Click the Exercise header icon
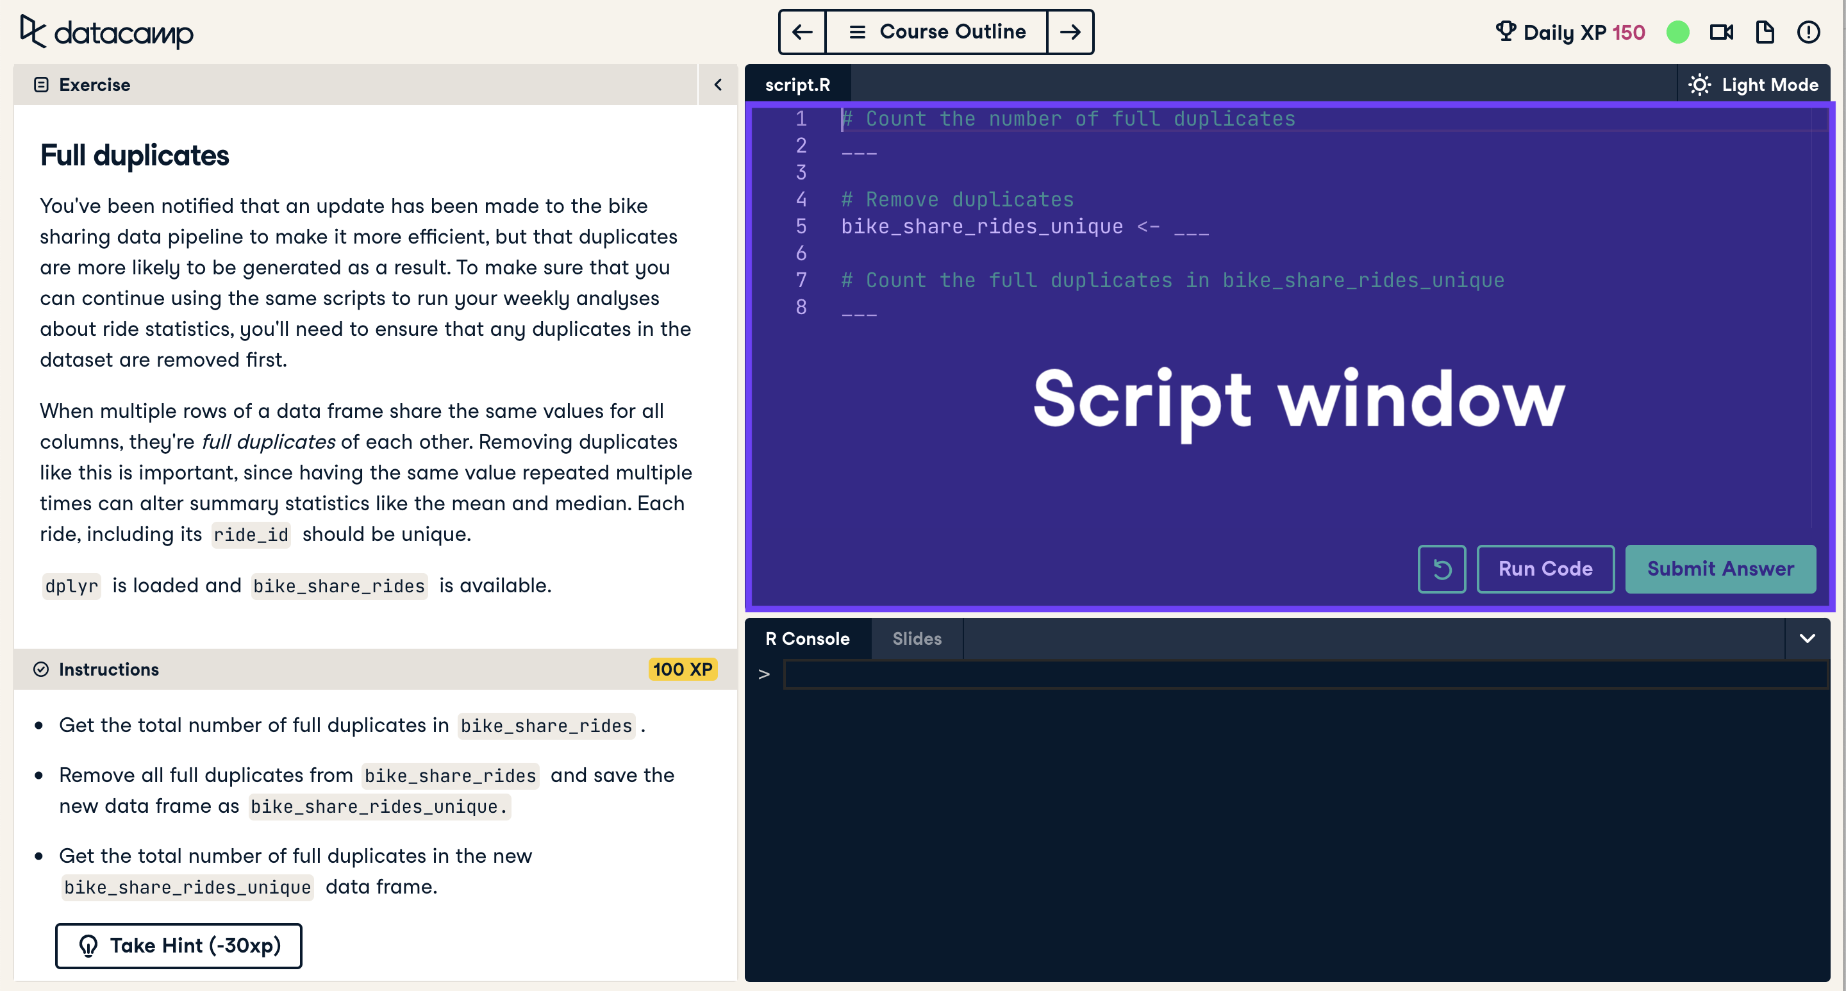Screen dimensions: 1846x991 [41, 85]
